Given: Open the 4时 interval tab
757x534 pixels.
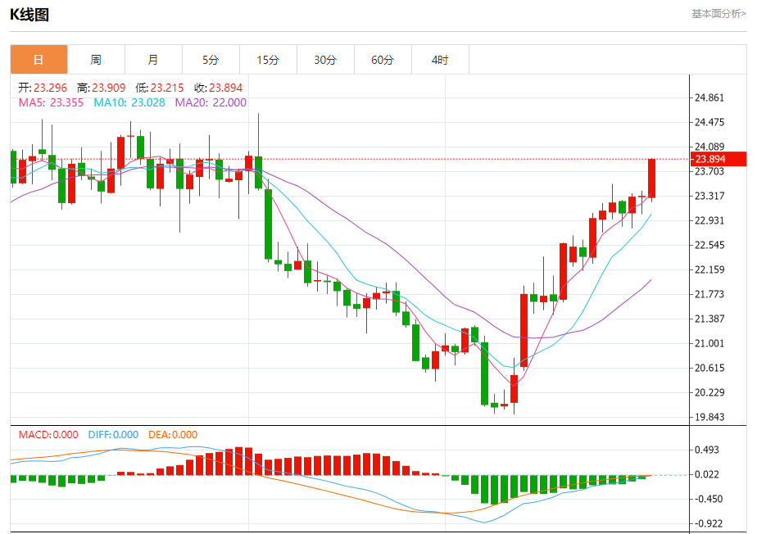Looking at the screenshot, I should pos(440,60).
